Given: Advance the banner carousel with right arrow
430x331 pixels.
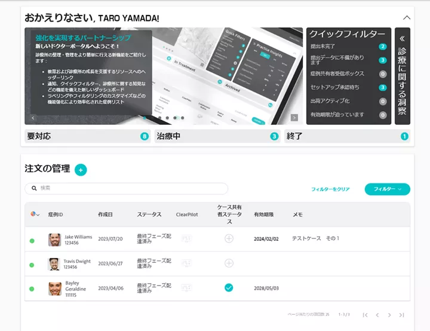Looking at the screenshot, I should click(x=294, y=118).
